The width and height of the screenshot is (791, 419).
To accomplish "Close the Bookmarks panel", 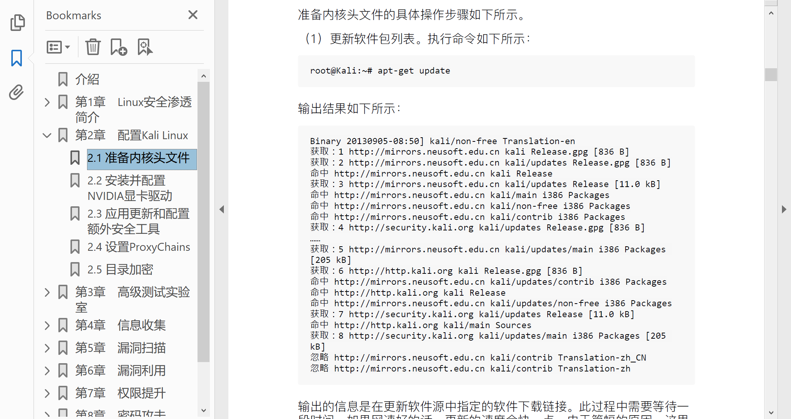I will point(193,15).
